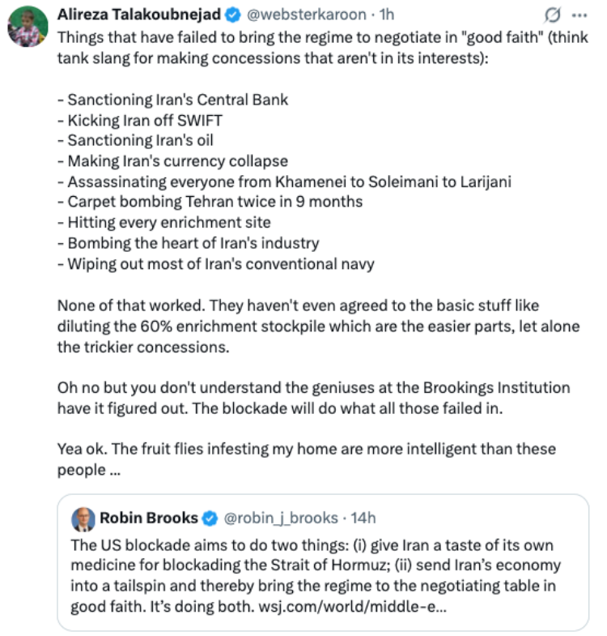The width and height of the screenshot is (607, 636).
Task: Click the "None of that worked" paragraph
Action: point(319,327)
